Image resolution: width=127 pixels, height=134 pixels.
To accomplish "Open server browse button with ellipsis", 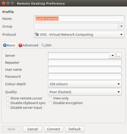I will pos(119,55).
